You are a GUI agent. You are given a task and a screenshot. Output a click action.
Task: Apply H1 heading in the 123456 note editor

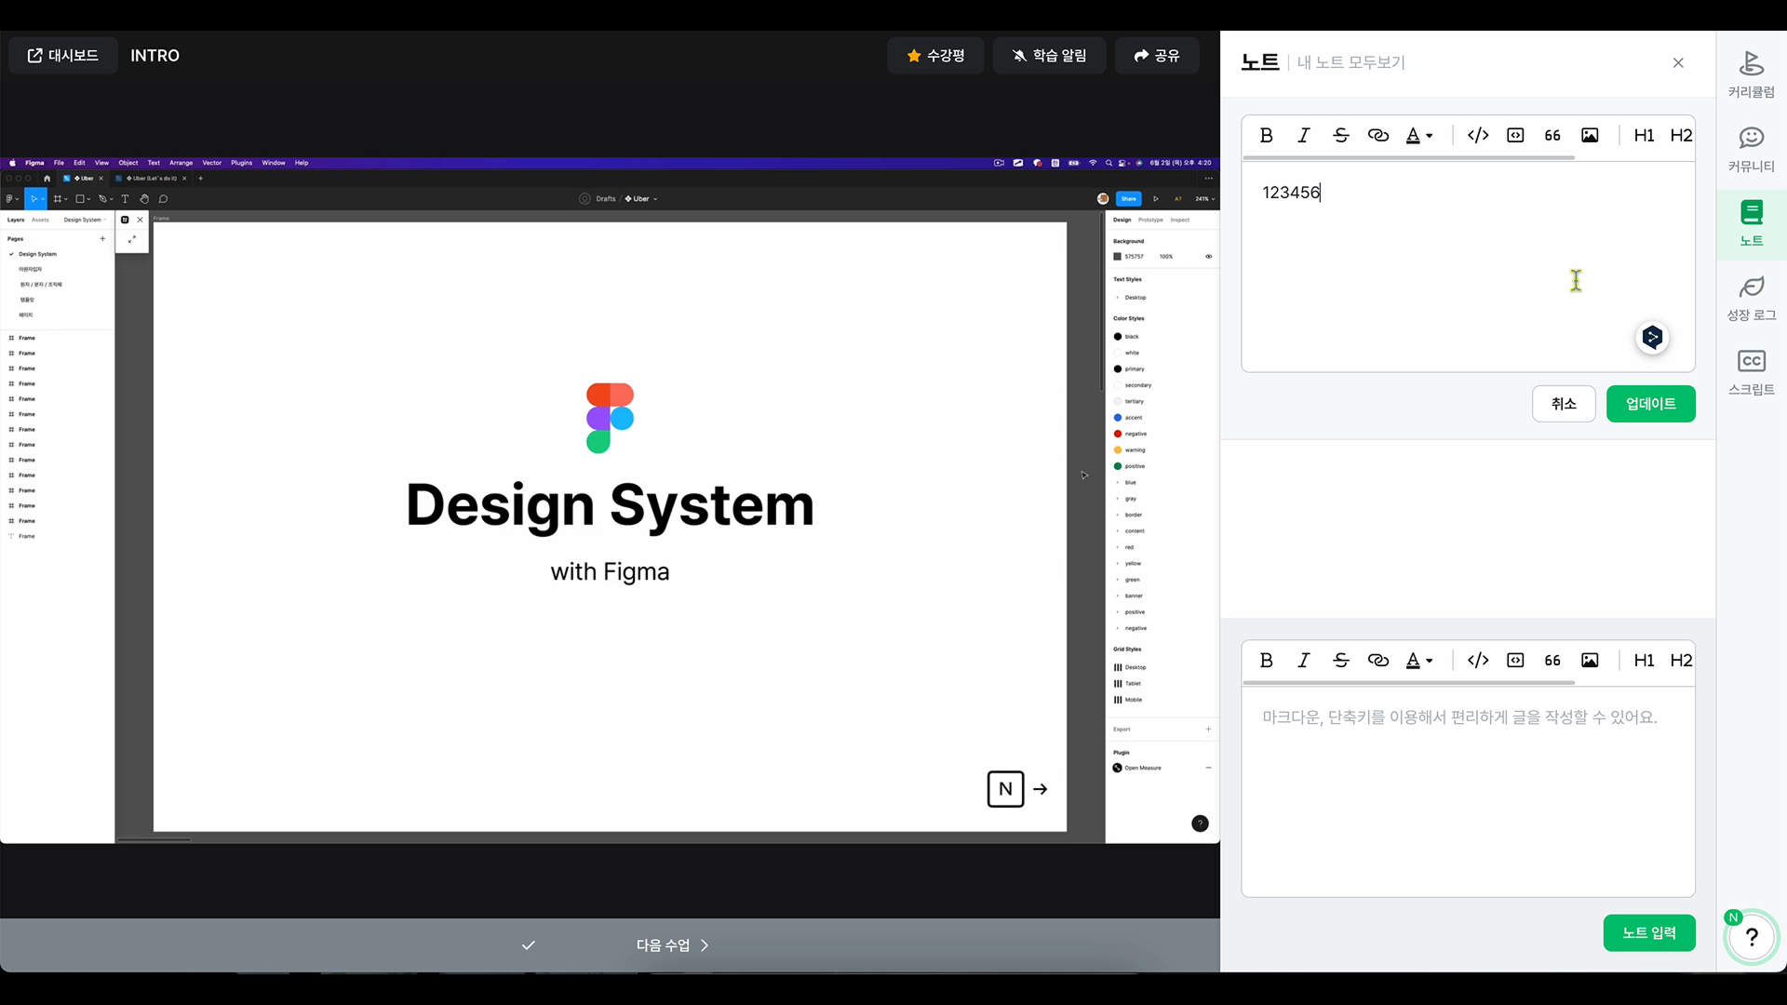click(1644, 135)
